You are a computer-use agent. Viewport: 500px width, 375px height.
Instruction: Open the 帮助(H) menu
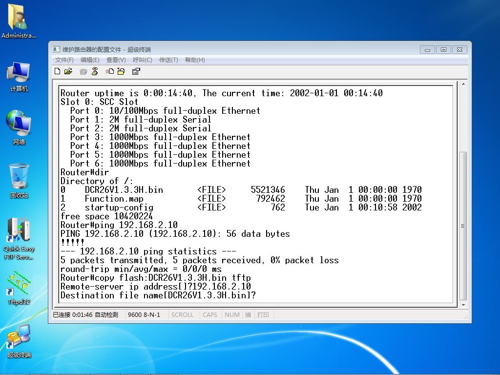(x=195, y=60)
